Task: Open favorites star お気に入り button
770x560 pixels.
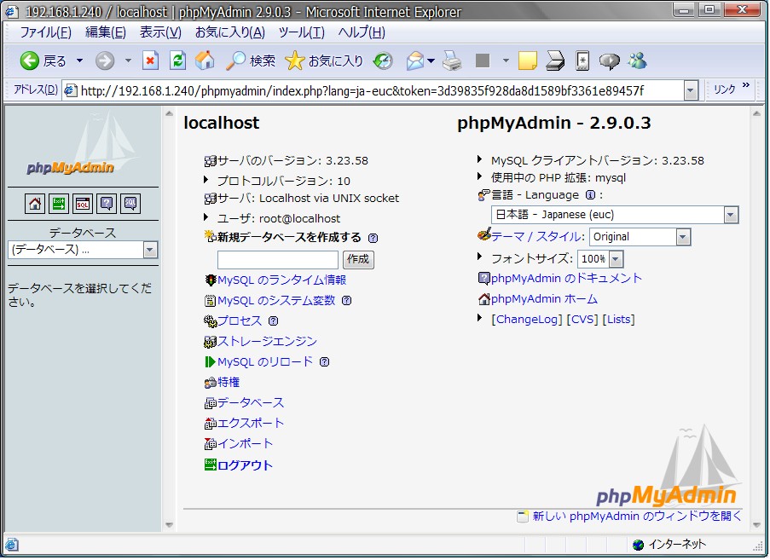Action: (x=324, y=61)
